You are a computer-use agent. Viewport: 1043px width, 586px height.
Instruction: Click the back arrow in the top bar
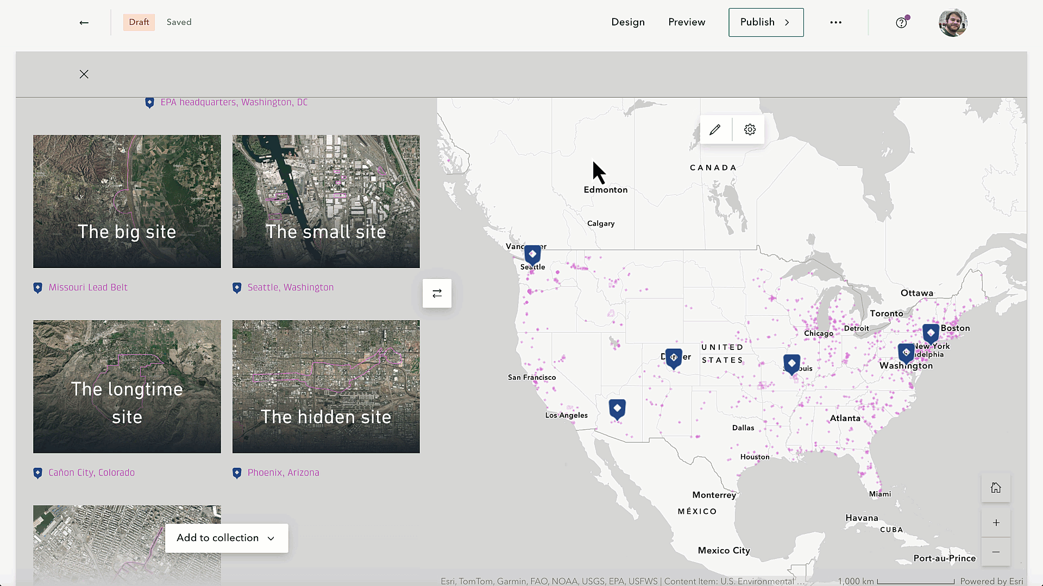coord(84,23)
